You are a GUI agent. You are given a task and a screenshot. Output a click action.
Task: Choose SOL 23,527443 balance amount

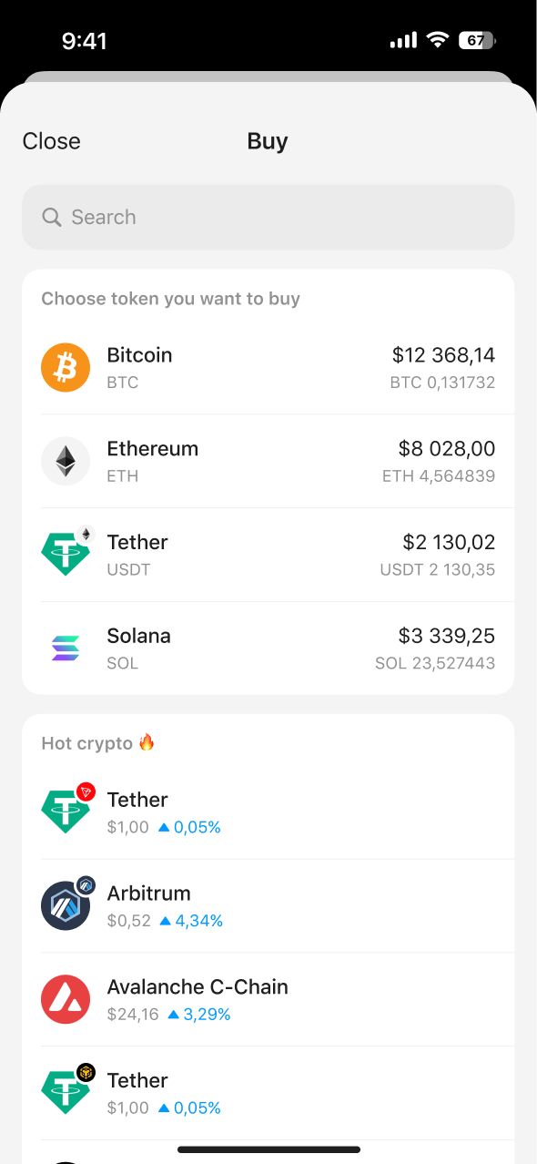click(x=435, y=663)
